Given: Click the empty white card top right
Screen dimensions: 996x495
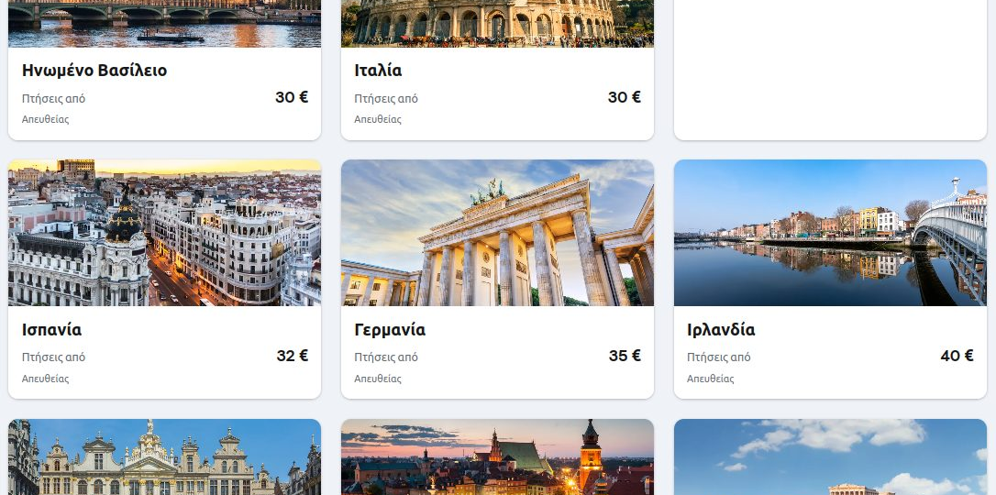Looking at the screenshot, I should pos(830,70).
